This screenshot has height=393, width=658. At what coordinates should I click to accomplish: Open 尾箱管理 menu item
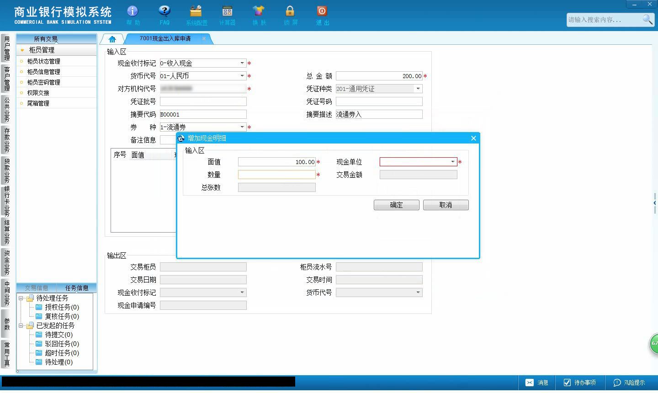pos(38,103)
